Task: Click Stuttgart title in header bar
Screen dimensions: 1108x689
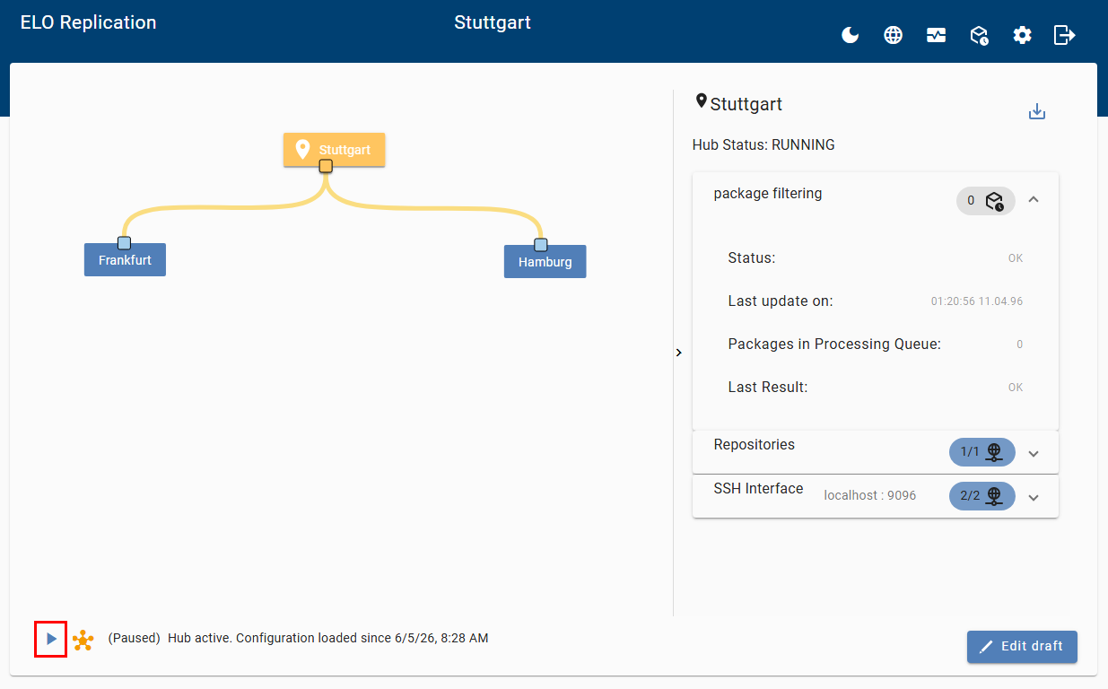Action: 493,22
